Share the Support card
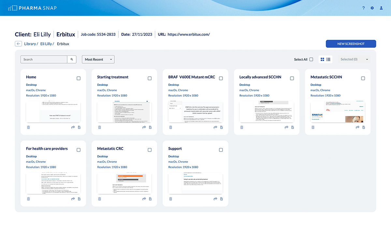This screenshot has width=391, height=227. coord(215,199)
